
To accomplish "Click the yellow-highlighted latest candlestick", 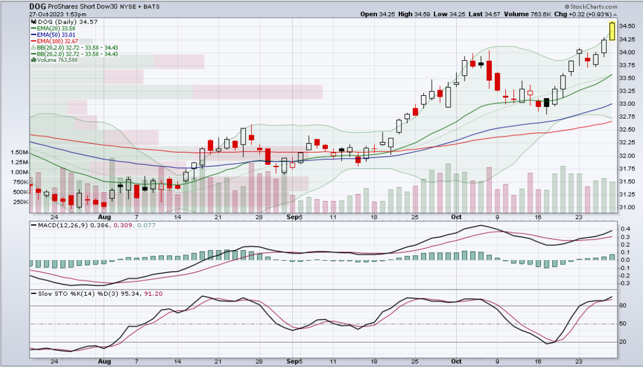I will point(612,31).
